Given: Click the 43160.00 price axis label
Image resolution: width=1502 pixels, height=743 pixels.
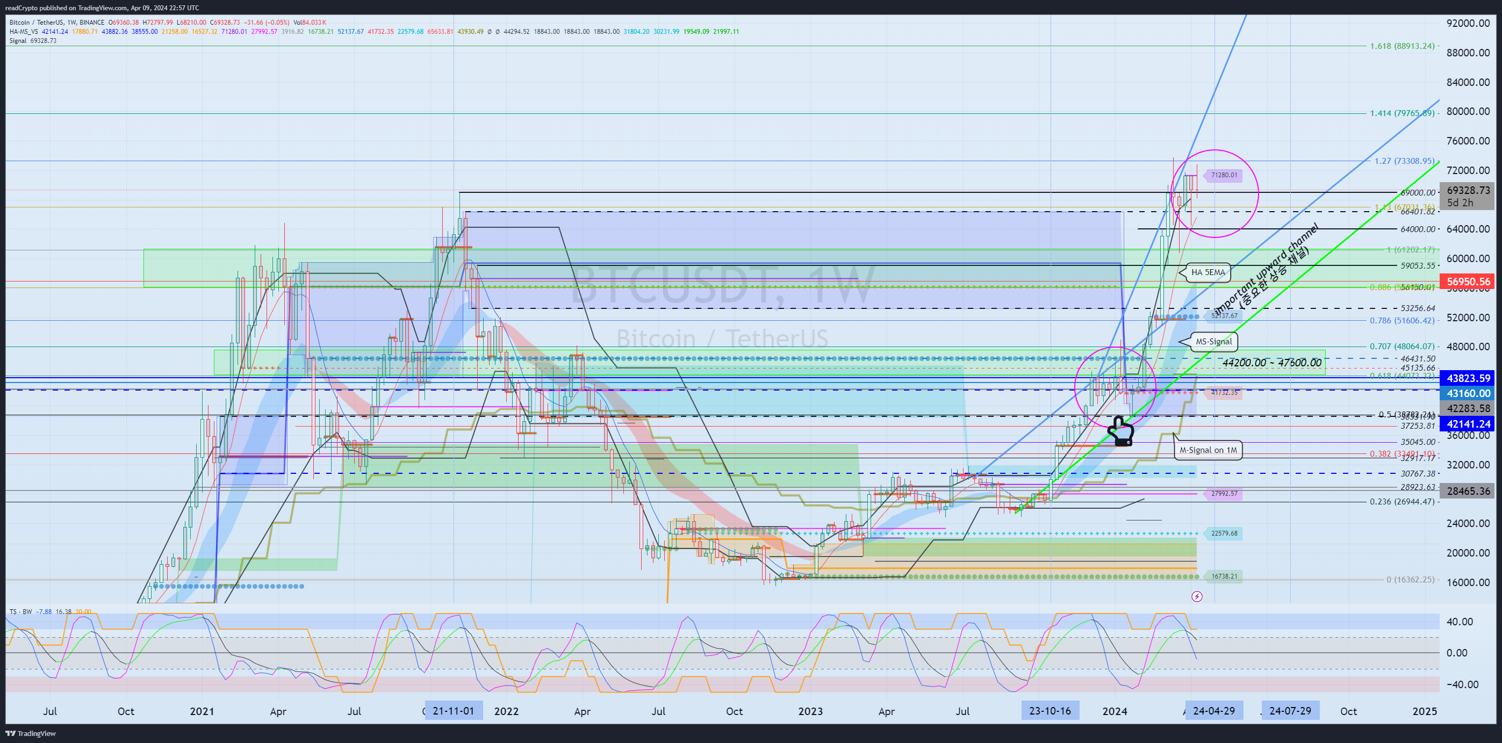Looking at the screenshot, I should click(1468, 393).
